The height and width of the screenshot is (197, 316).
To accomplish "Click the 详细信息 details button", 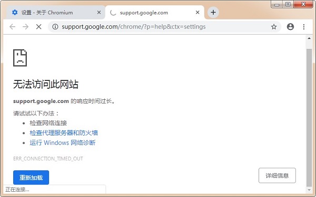I will coord(277,175).
